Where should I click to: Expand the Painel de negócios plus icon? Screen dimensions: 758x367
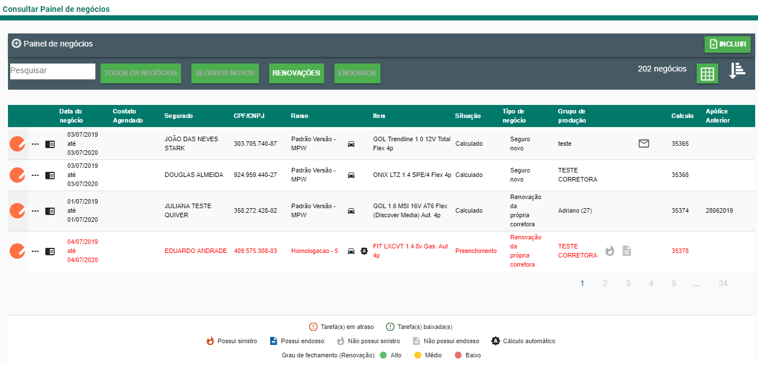click(16, 44)
